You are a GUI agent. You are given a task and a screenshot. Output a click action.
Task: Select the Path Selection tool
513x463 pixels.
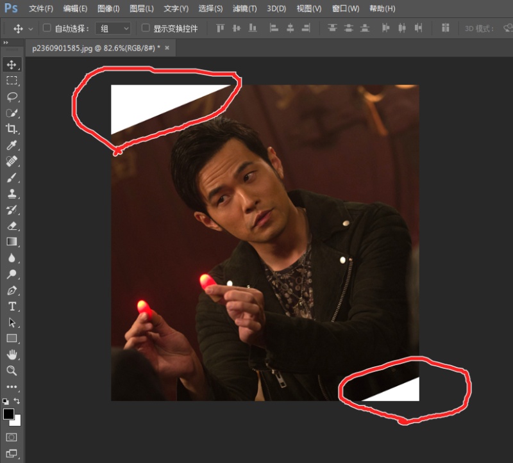(x=12, y=323)
